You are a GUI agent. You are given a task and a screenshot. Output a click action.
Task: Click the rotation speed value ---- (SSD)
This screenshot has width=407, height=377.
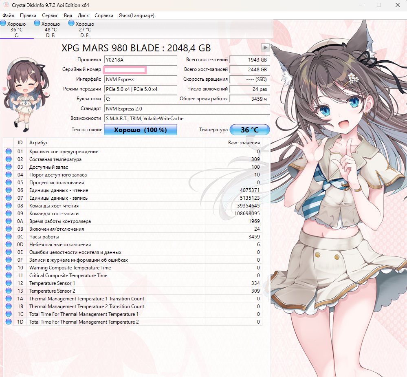(250, 79)
